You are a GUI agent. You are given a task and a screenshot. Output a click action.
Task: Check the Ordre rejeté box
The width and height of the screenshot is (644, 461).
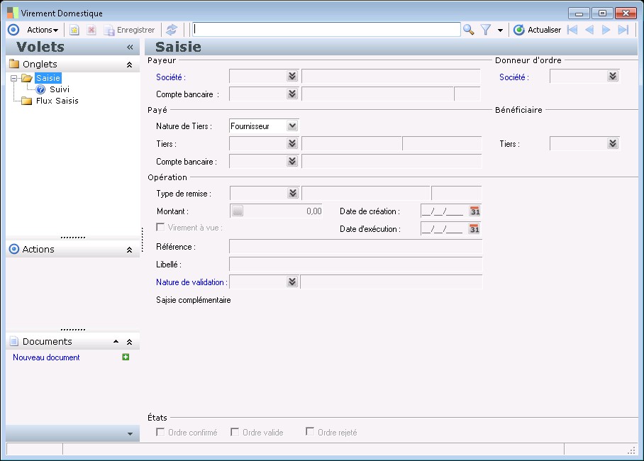[x=310, y=432]
